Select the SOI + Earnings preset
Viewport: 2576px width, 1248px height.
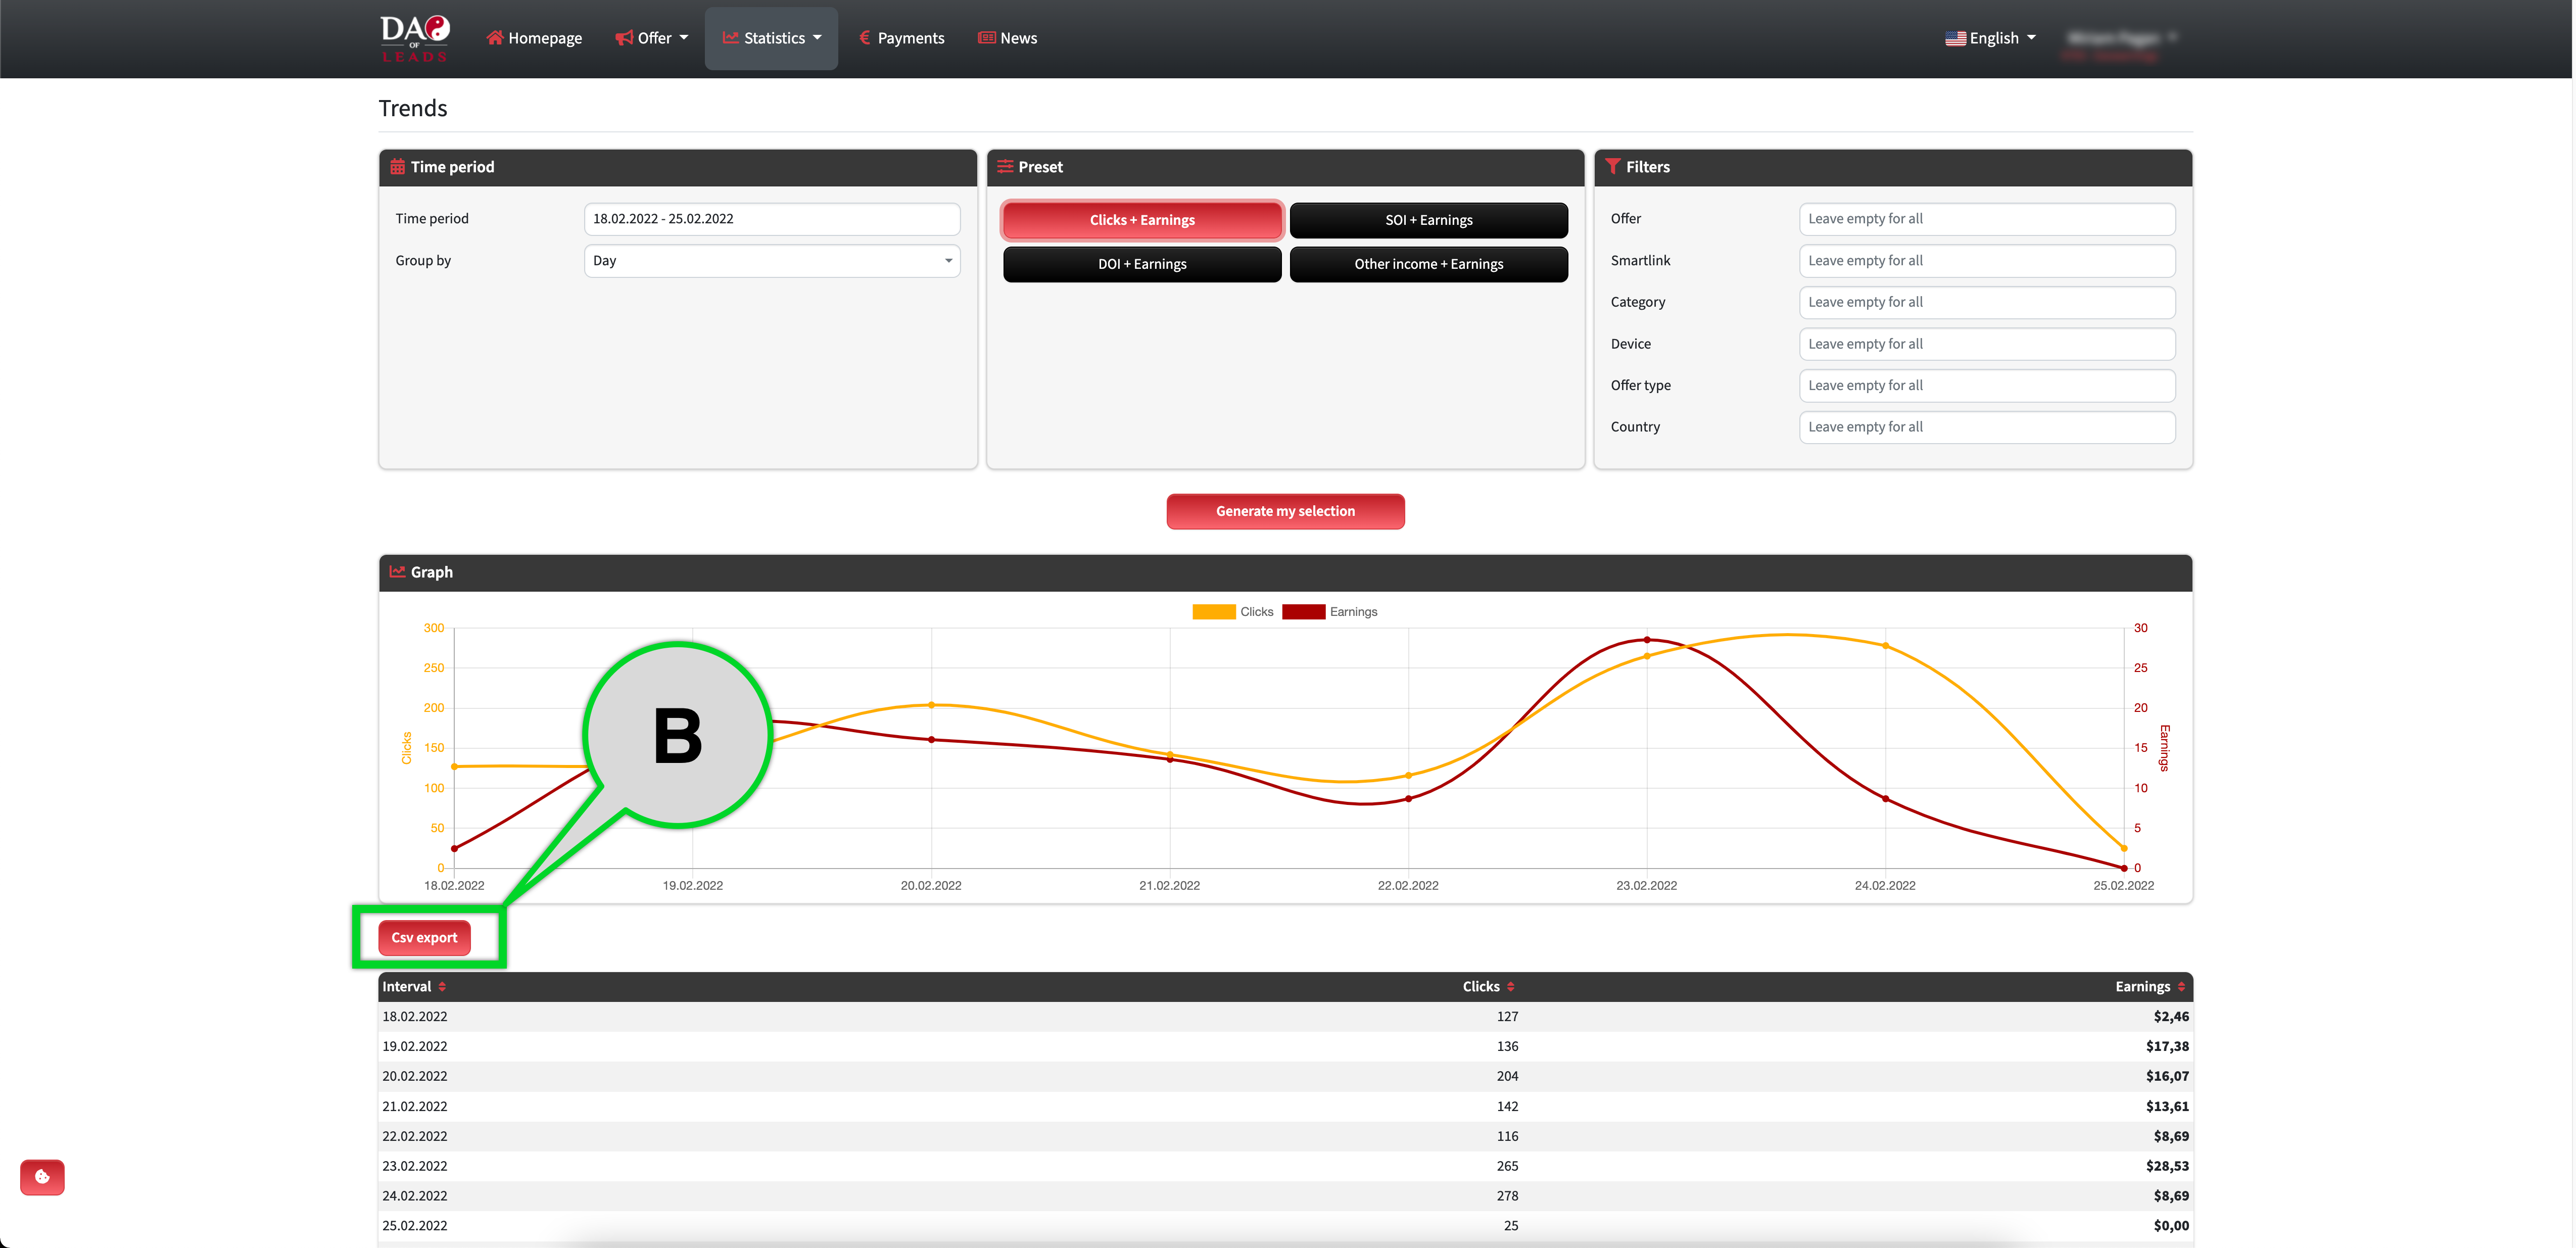(1428, 220)
